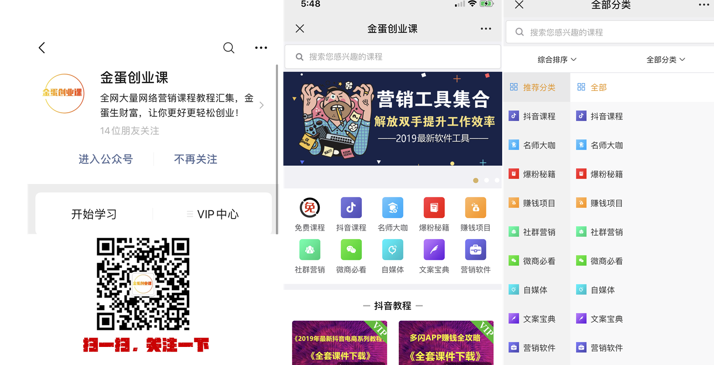Image resolution: width=714 pixels, height=365 pixels.
Task: Select 抖音课程 in left sidebar
Action: click(537, 116)
